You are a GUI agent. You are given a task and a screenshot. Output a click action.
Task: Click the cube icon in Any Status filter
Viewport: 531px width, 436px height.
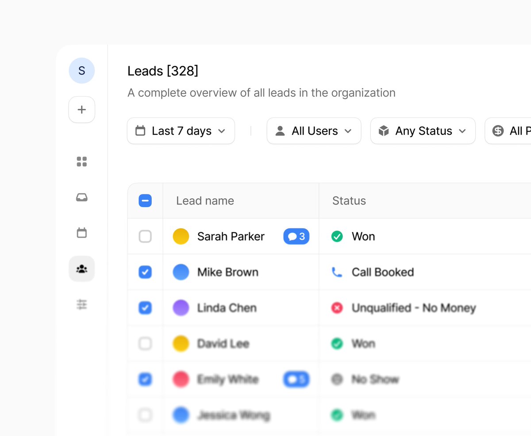coord(384,131)
